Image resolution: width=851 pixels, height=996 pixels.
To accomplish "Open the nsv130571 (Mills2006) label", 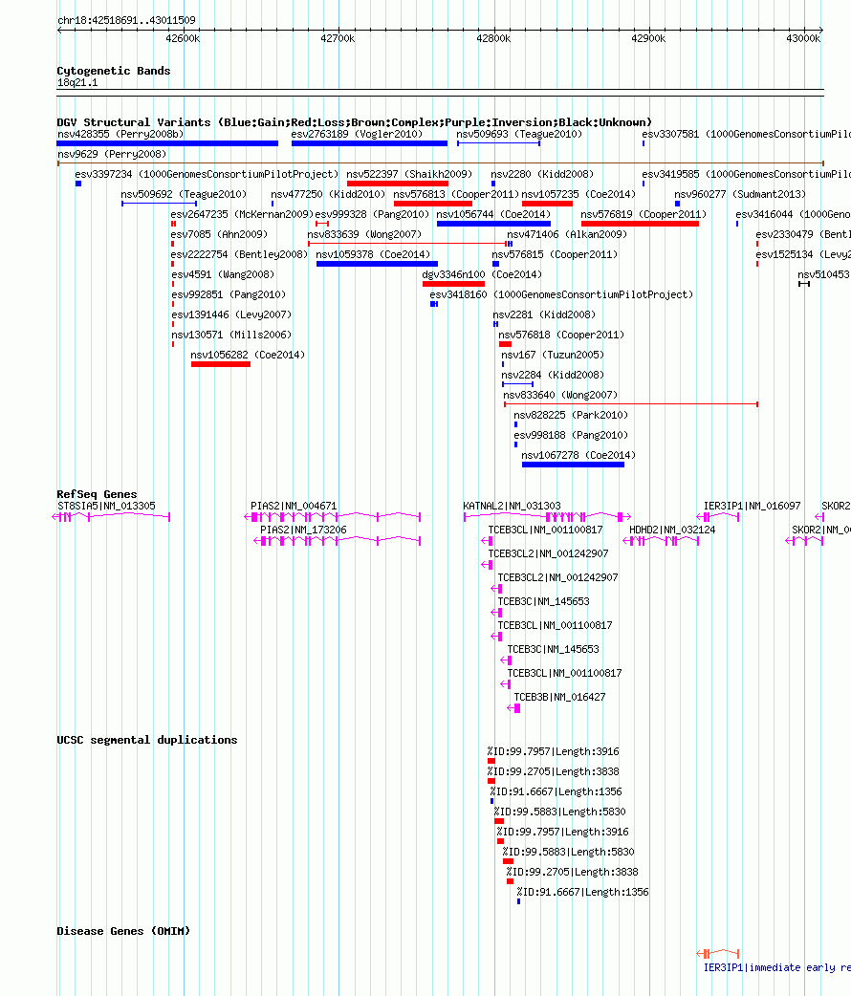I will (231, 335).
